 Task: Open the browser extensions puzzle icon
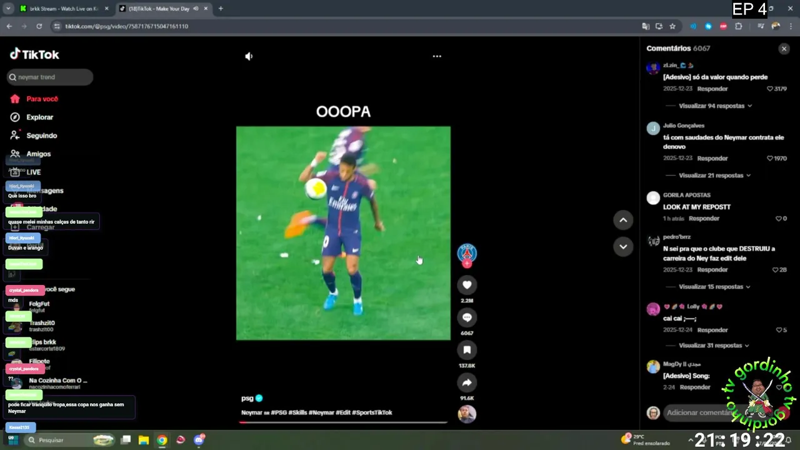739,26
